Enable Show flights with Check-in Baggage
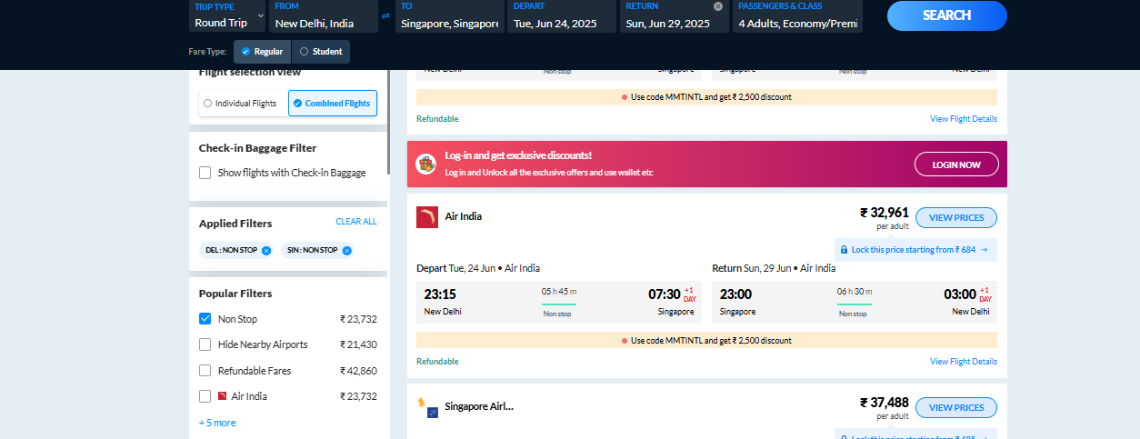The height and width of the screenshot is (439, 1140). 205,173
